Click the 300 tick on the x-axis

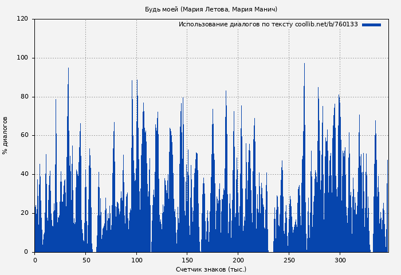(340, 260)
